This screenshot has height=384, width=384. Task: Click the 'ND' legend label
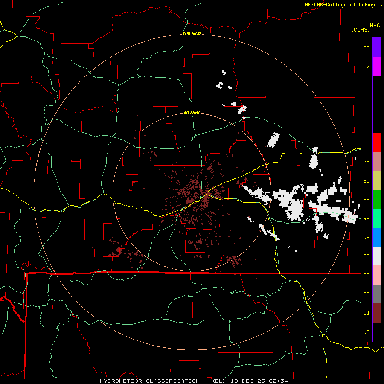coord(366,332)
